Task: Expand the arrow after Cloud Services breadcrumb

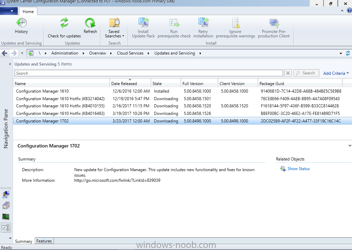Action: (148, 53)
